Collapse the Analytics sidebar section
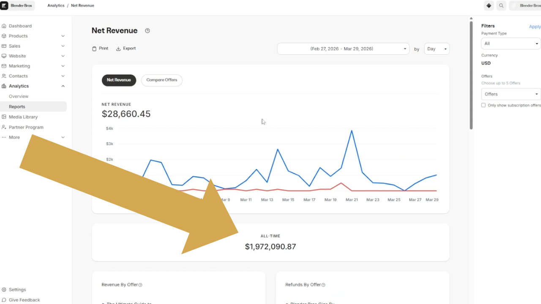 63,86
